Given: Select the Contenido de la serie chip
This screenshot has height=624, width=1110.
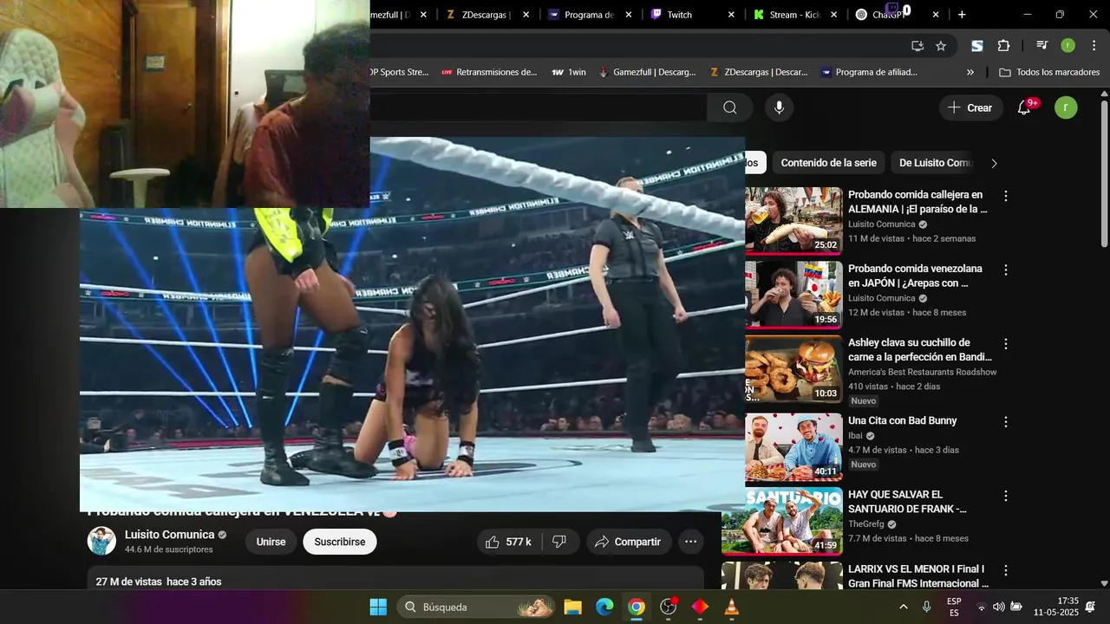Looking at the screenshot, I should click(x=828, y=163).
